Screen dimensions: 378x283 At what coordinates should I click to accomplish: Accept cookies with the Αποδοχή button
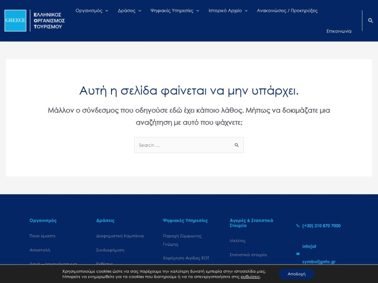click(x=297, y=274)
